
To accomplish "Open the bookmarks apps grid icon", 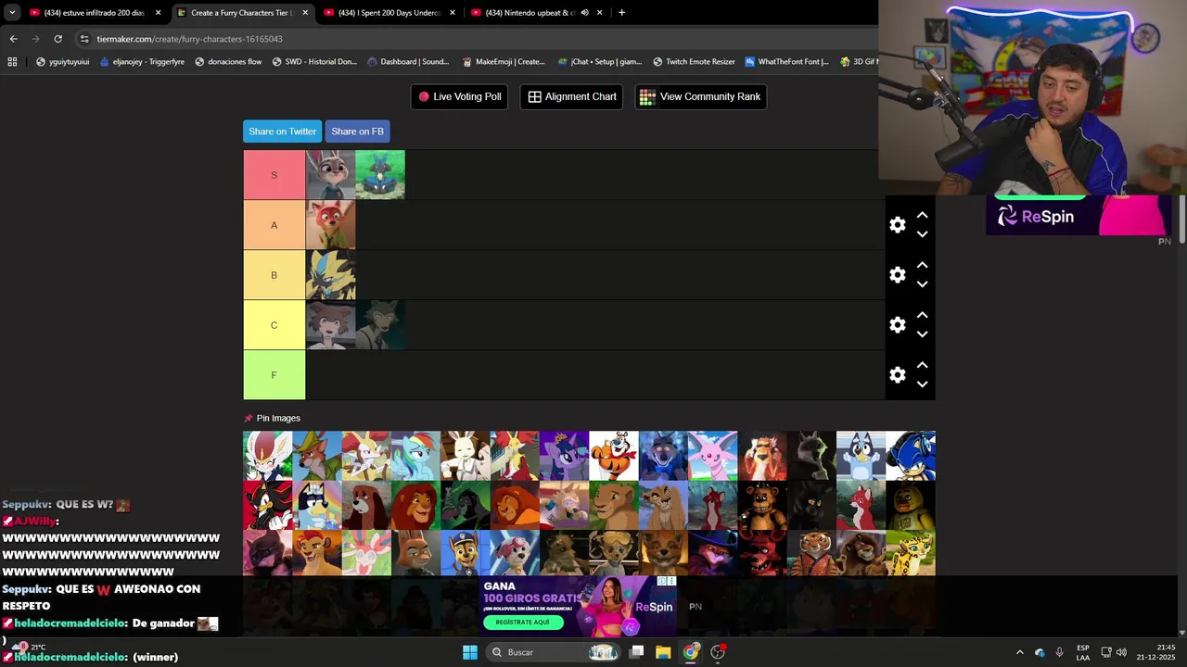I will coord(12,62).
